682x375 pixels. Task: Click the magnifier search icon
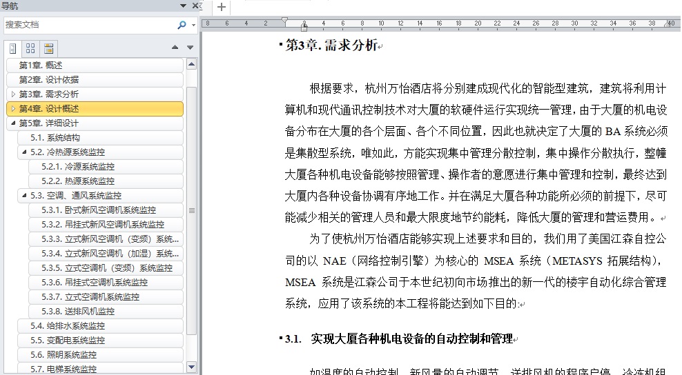(x=182, y=26)
